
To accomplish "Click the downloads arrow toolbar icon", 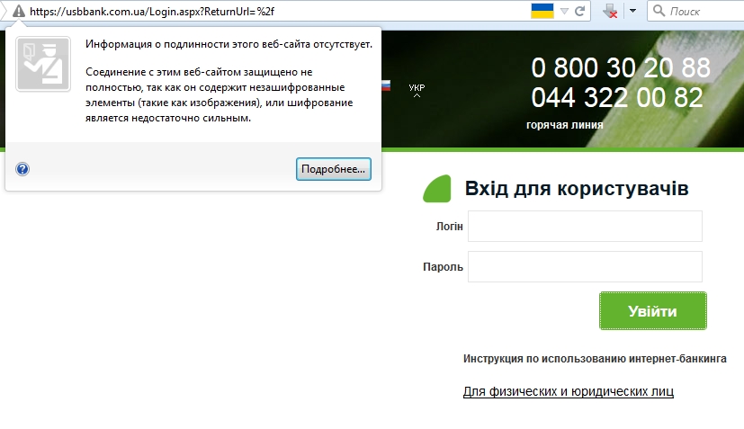I will pyautogui.click(x=610, y=11).
